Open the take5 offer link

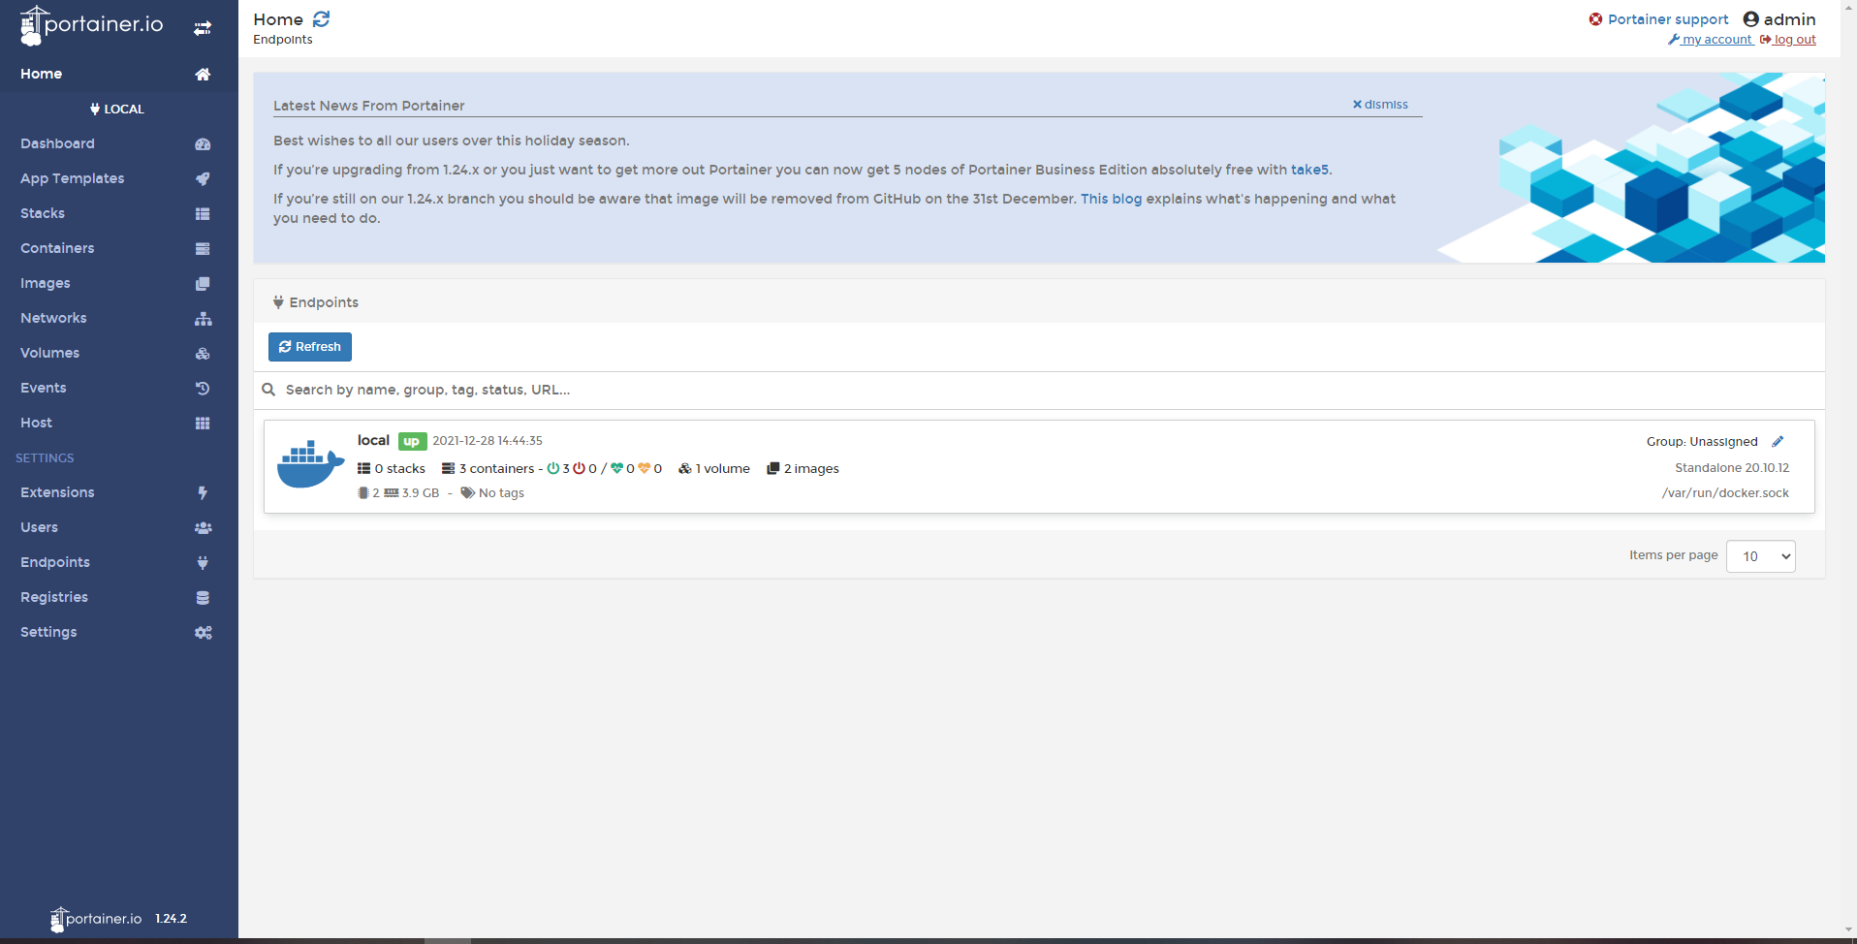coord(1309,170)
